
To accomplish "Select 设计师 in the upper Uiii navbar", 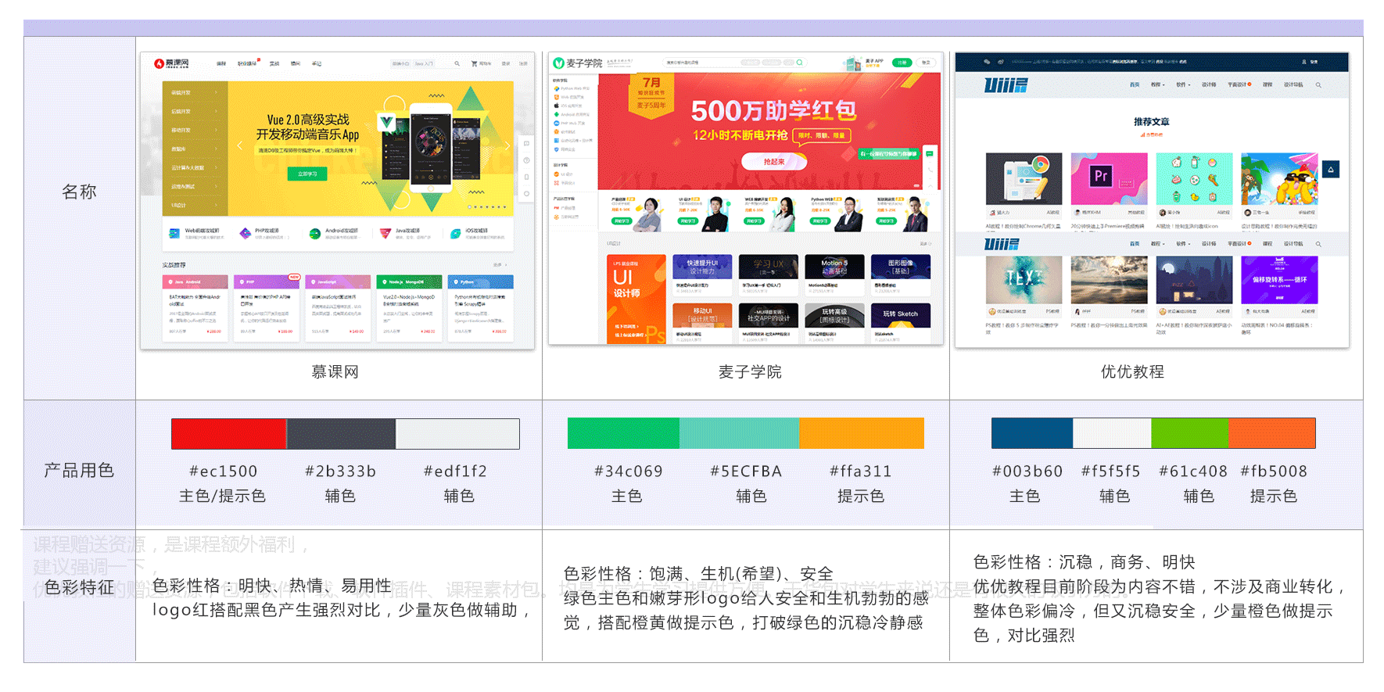I will tap(1209, 84).
